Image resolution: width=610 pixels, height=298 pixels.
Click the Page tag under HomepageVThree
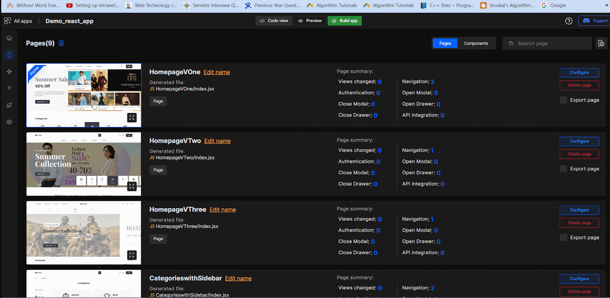click(x=158, y=239)
